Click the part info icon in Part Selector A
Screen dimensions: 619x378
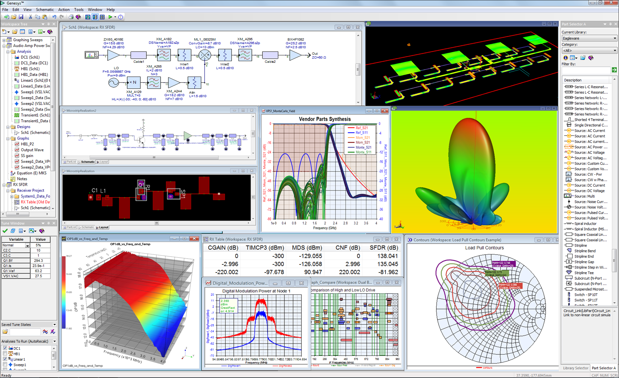(x=565, y=58)
